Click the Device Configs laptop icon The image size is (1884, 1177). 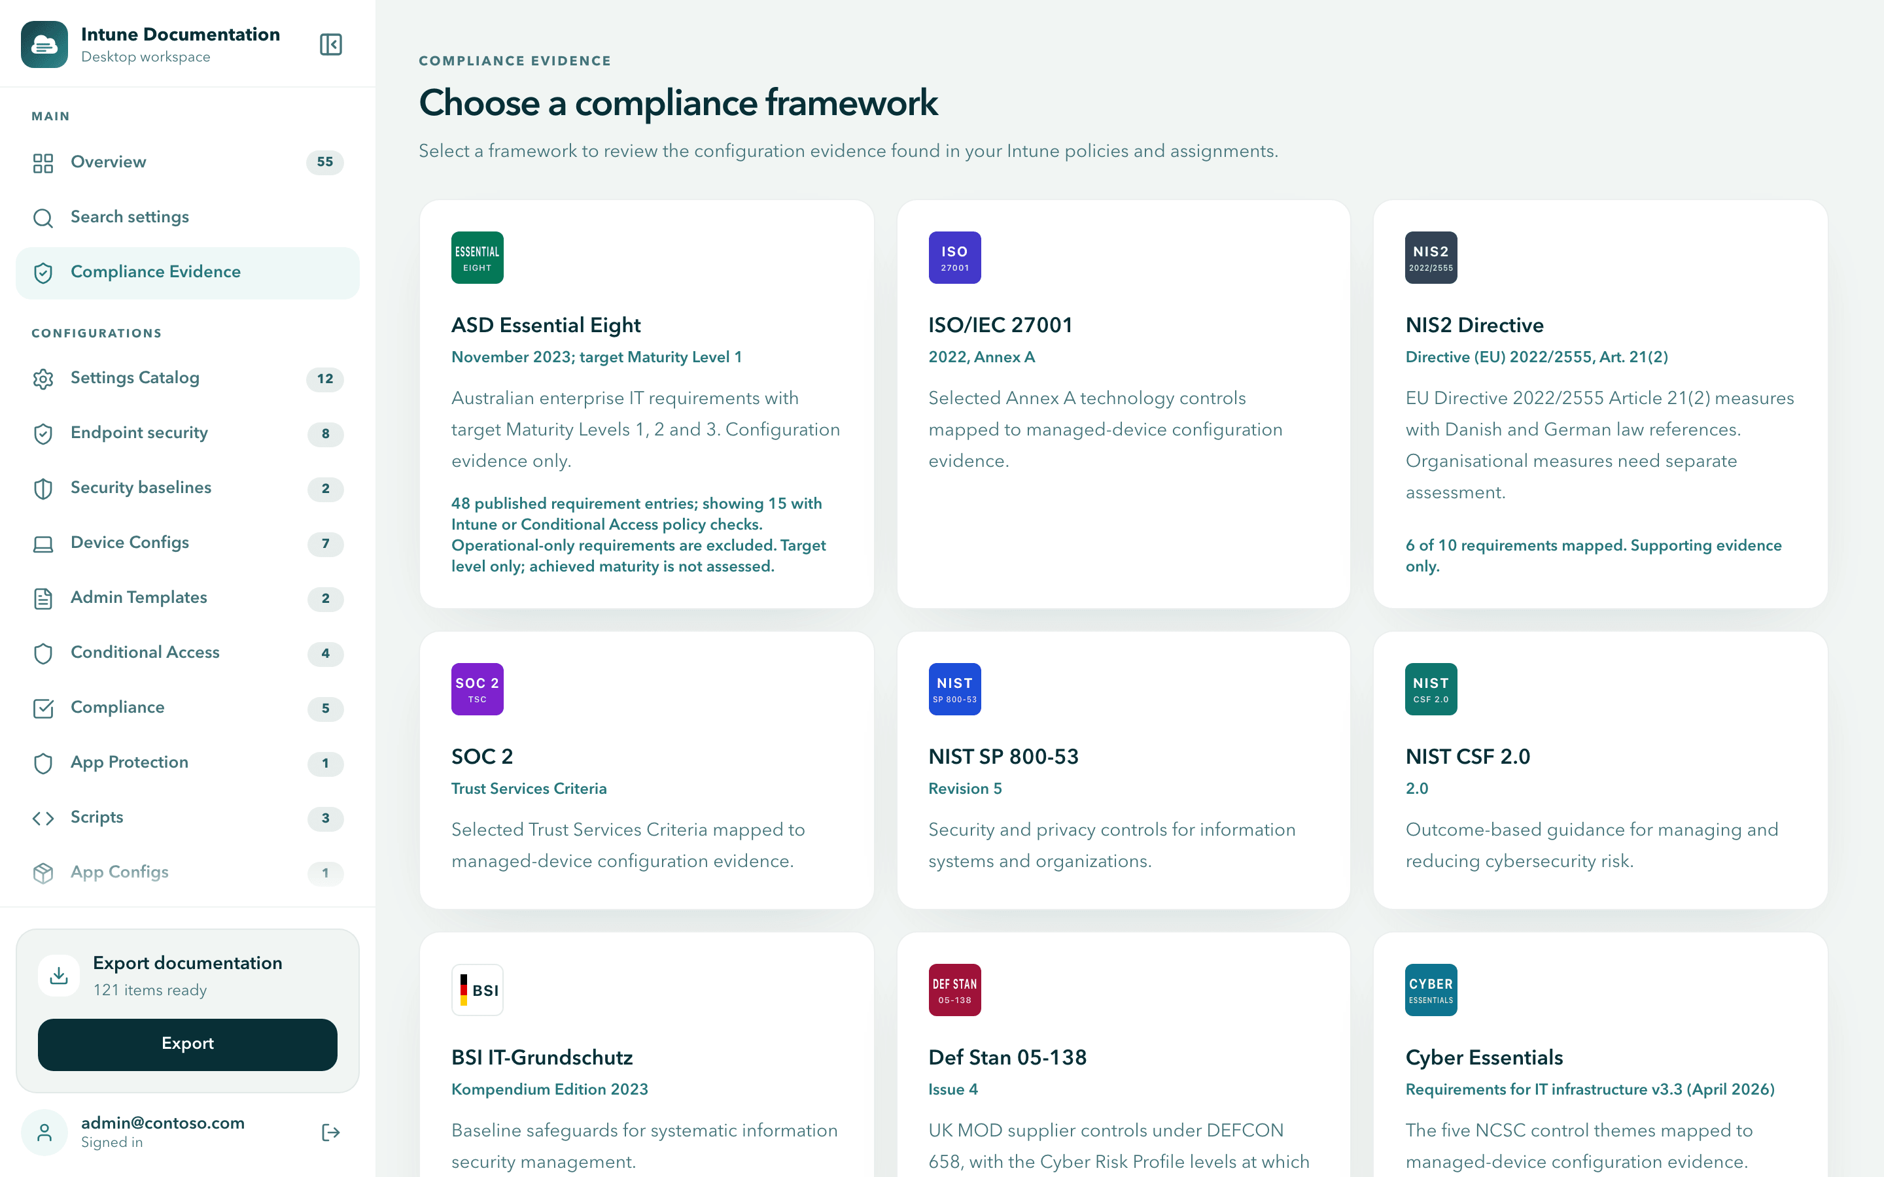click(43, 543)
